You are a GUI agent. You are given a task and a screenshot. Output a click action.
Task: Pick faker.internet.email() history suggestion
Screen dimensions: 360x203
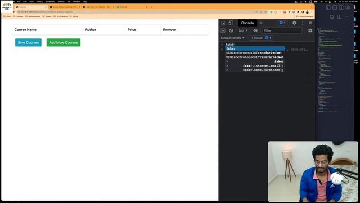(255, 66)
